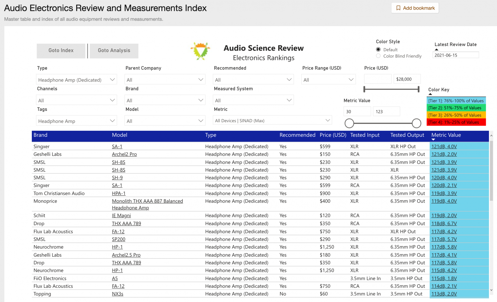This screenshot has width=497, height=302.
Task: Open the Metric dropdown SINAD (Max)
Action: [x=272, y=120]
